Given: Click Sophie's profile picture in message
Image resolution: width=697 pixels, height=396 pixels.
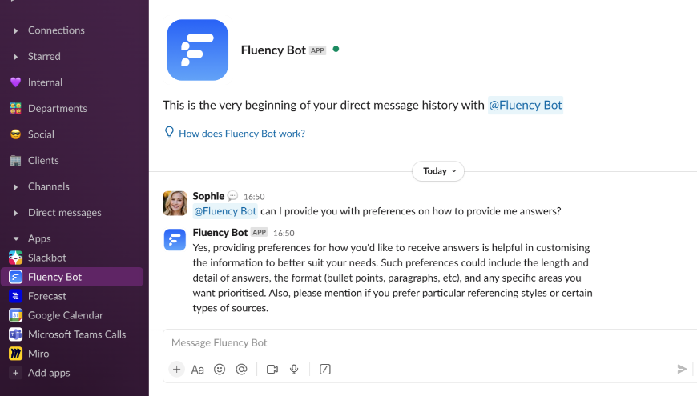Looking at the screenshot, I should pyautogui.click(x=175, y=203).
